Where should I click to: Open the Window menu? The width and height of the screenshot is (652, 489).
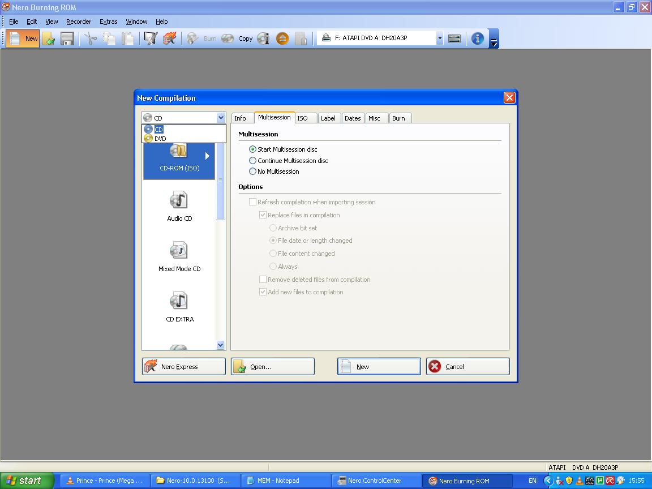pos(136,22)
